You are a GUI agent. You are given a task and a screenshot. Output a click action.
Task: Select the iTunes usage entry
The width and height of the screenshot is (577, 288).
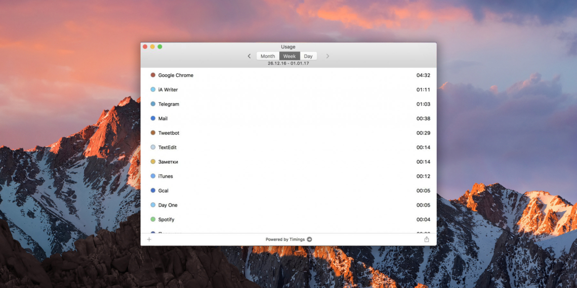pyautogui.click(x=288, y=176)
